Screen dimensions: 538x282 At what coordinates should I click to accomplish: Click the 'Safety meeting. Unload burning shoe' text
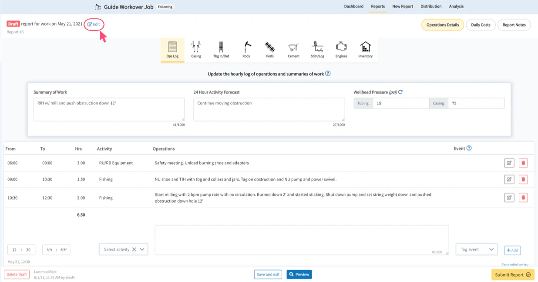pyautogui.click(x=202, y=163)
